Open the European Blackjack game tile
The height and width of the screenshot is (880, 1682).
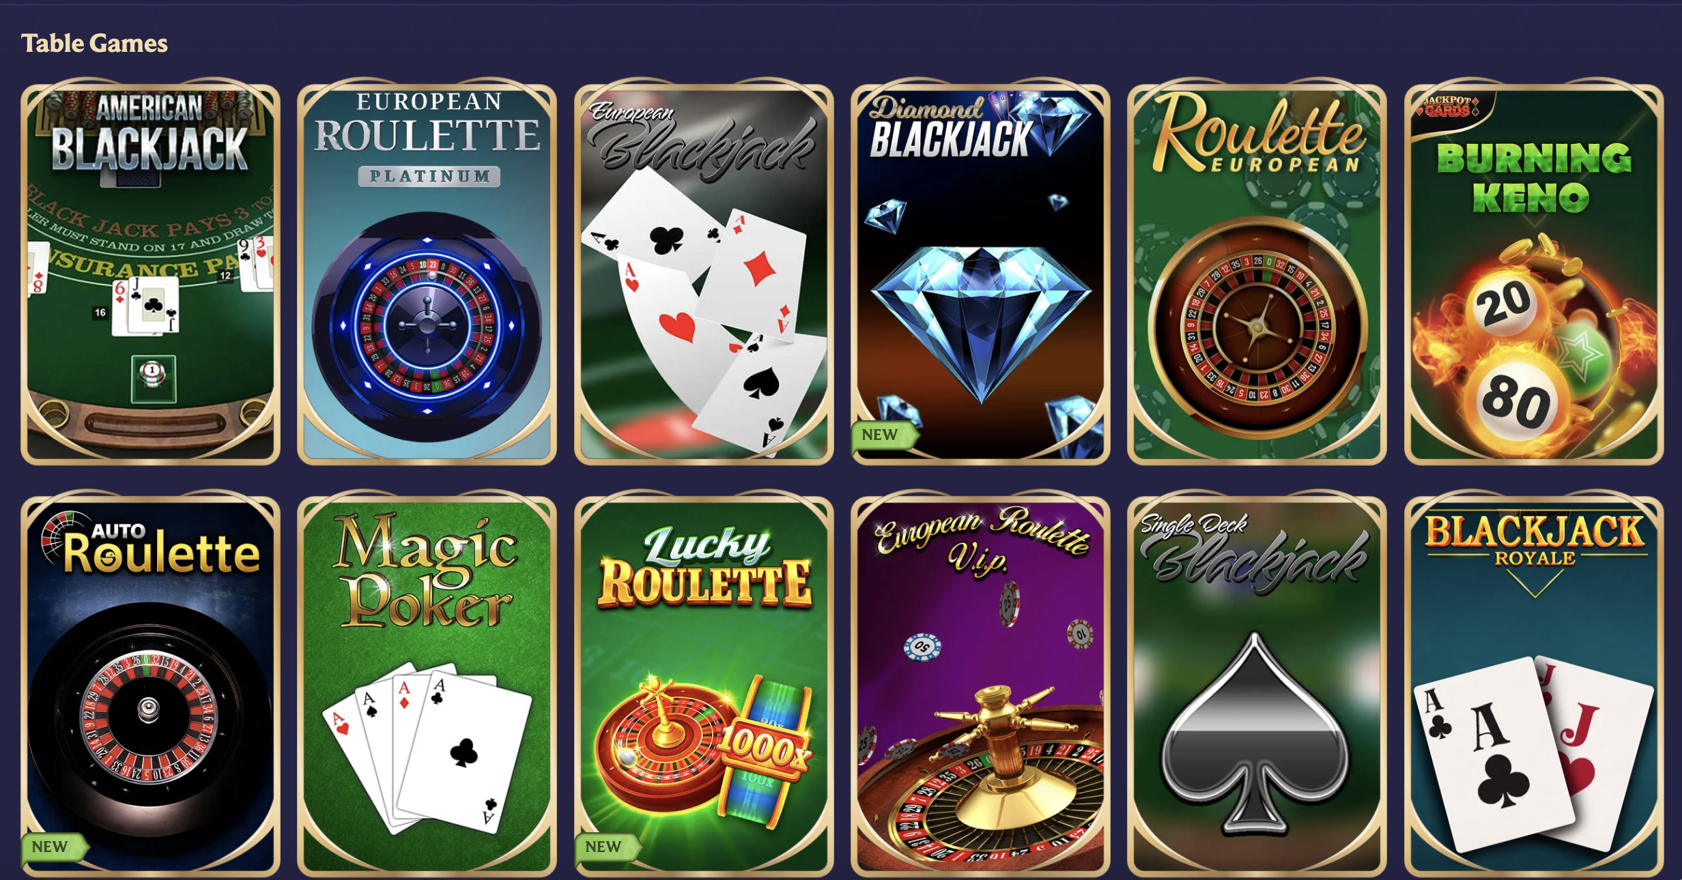tap(704, 273)
